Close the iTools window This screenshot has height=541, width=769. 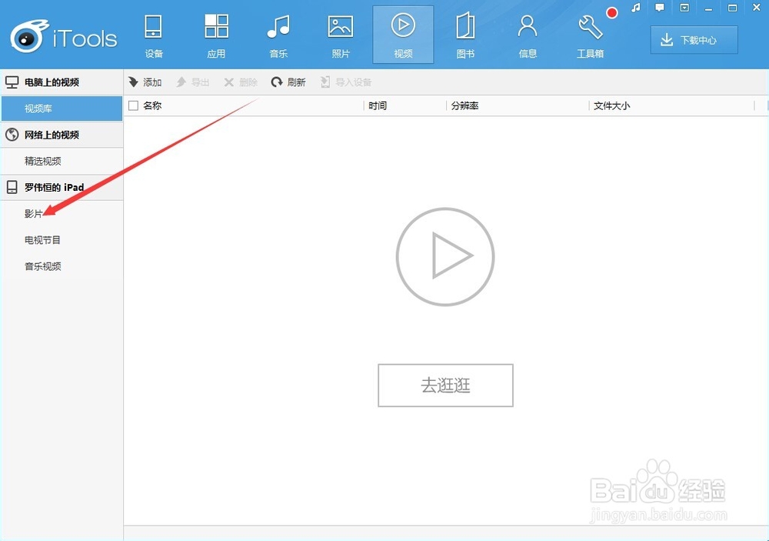tap(756, 8)
